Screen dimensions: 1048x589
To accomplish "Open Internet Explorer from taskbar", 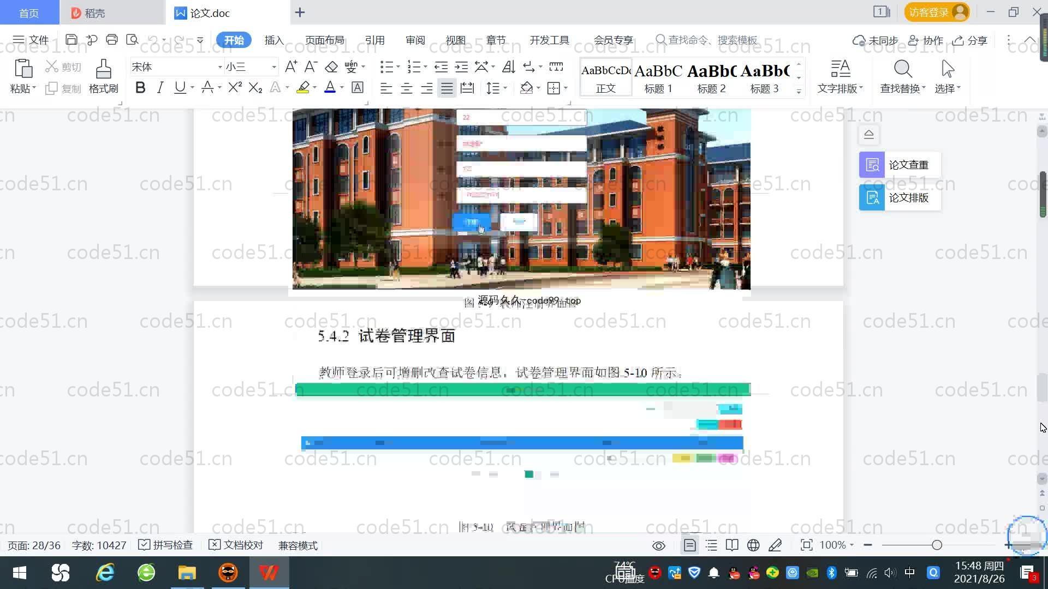I will point(105,573).
